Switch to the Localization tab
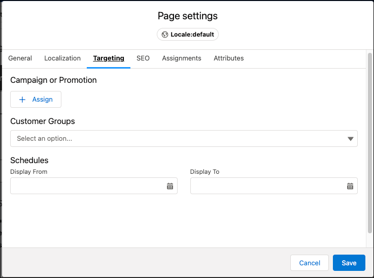This screenshot has height=278, width=374. (x=62, y=58)
